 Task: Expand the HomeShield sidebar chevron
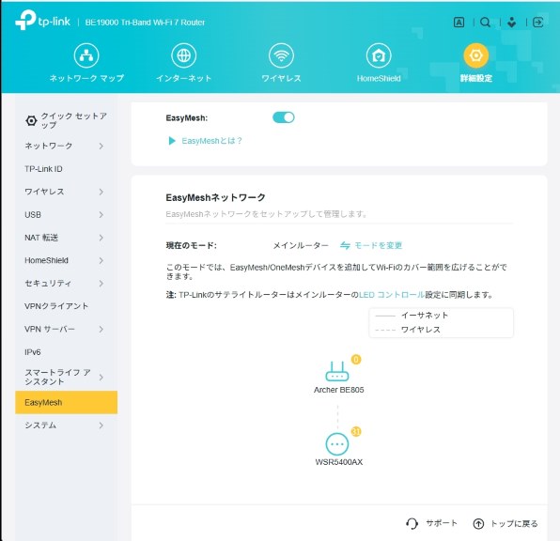click(x=101, y=261)
